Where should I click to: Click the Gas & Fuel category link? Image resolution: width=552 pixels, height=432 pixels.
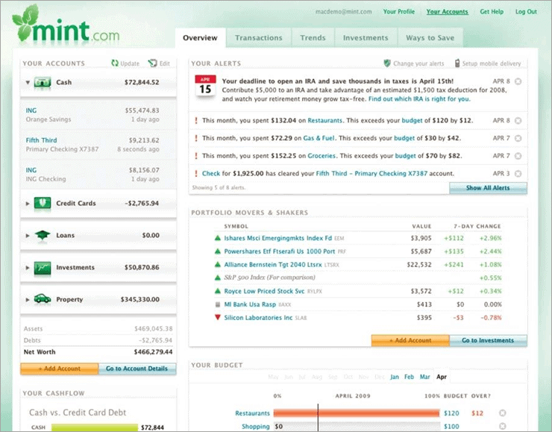pos(319,138)
